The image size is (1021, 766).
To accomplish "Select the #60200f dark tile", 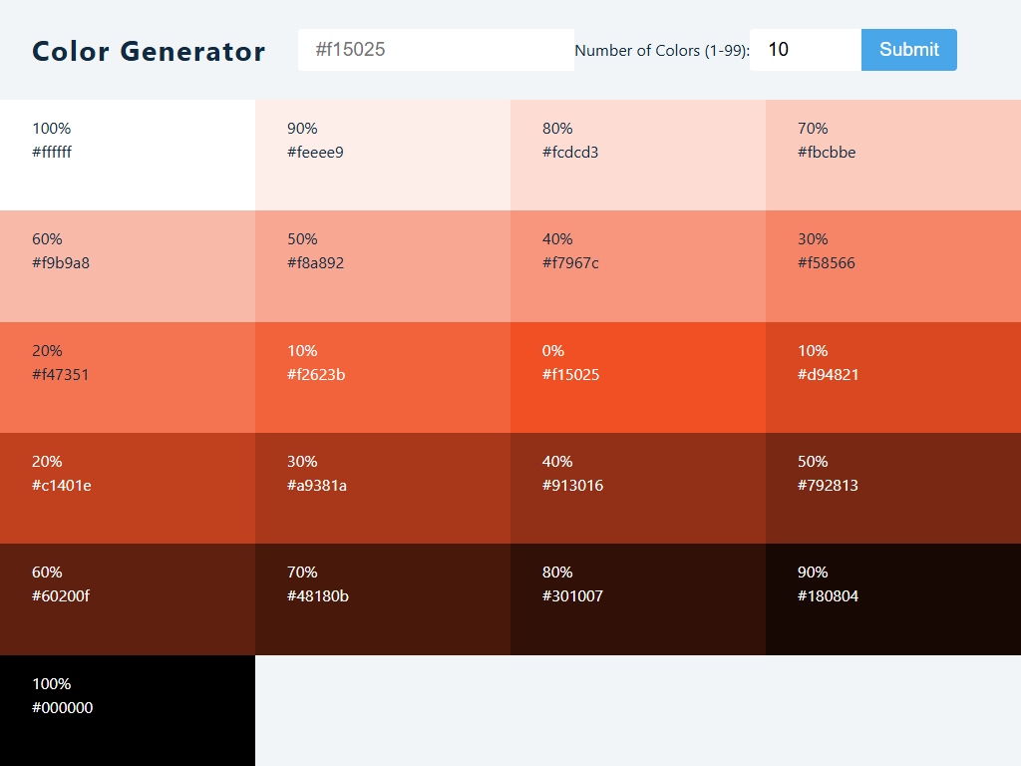I will pos(128,598).
